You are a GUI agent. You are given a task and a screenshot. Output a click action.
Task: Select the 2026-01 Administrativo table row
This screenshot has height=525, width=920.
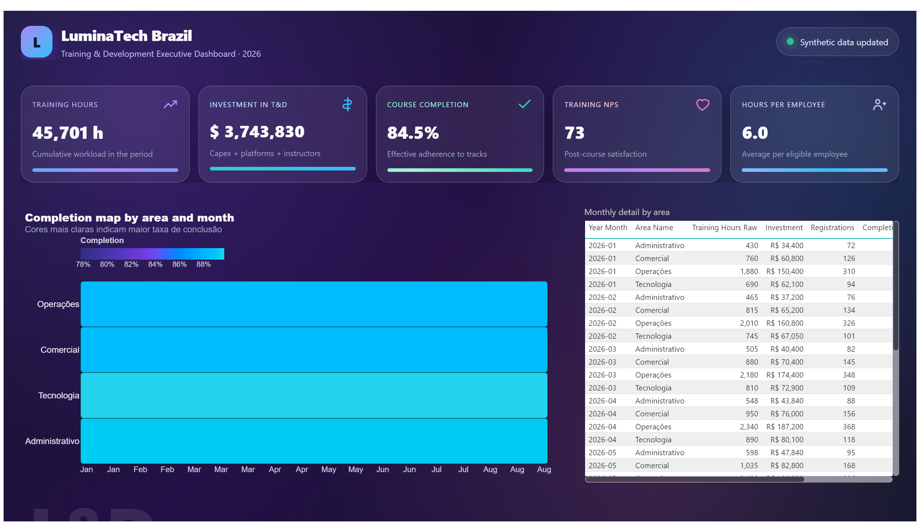739,245
